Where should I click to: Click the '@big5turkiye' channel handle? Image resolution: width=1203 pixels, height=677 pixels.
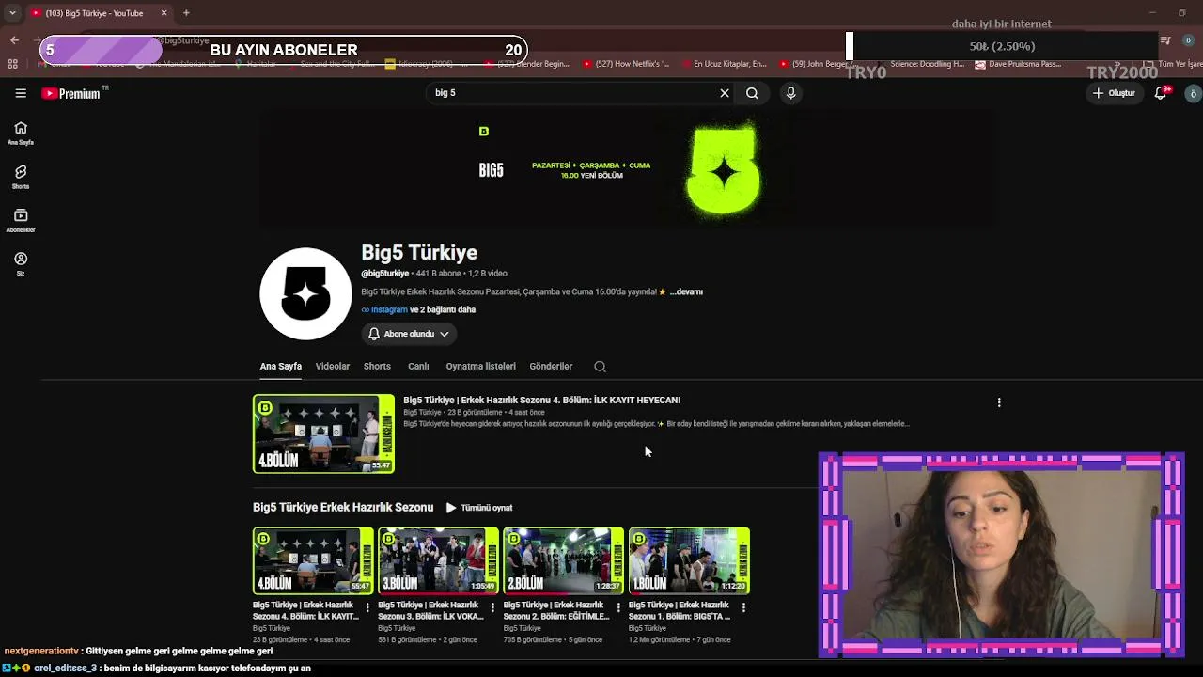384,274
